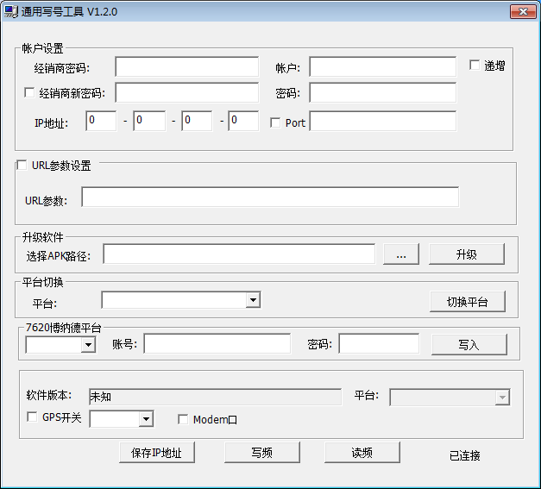Viewport: 541px width, 489px height.
Task: Click the 保存IP地址 button
Action: (157, 453)
